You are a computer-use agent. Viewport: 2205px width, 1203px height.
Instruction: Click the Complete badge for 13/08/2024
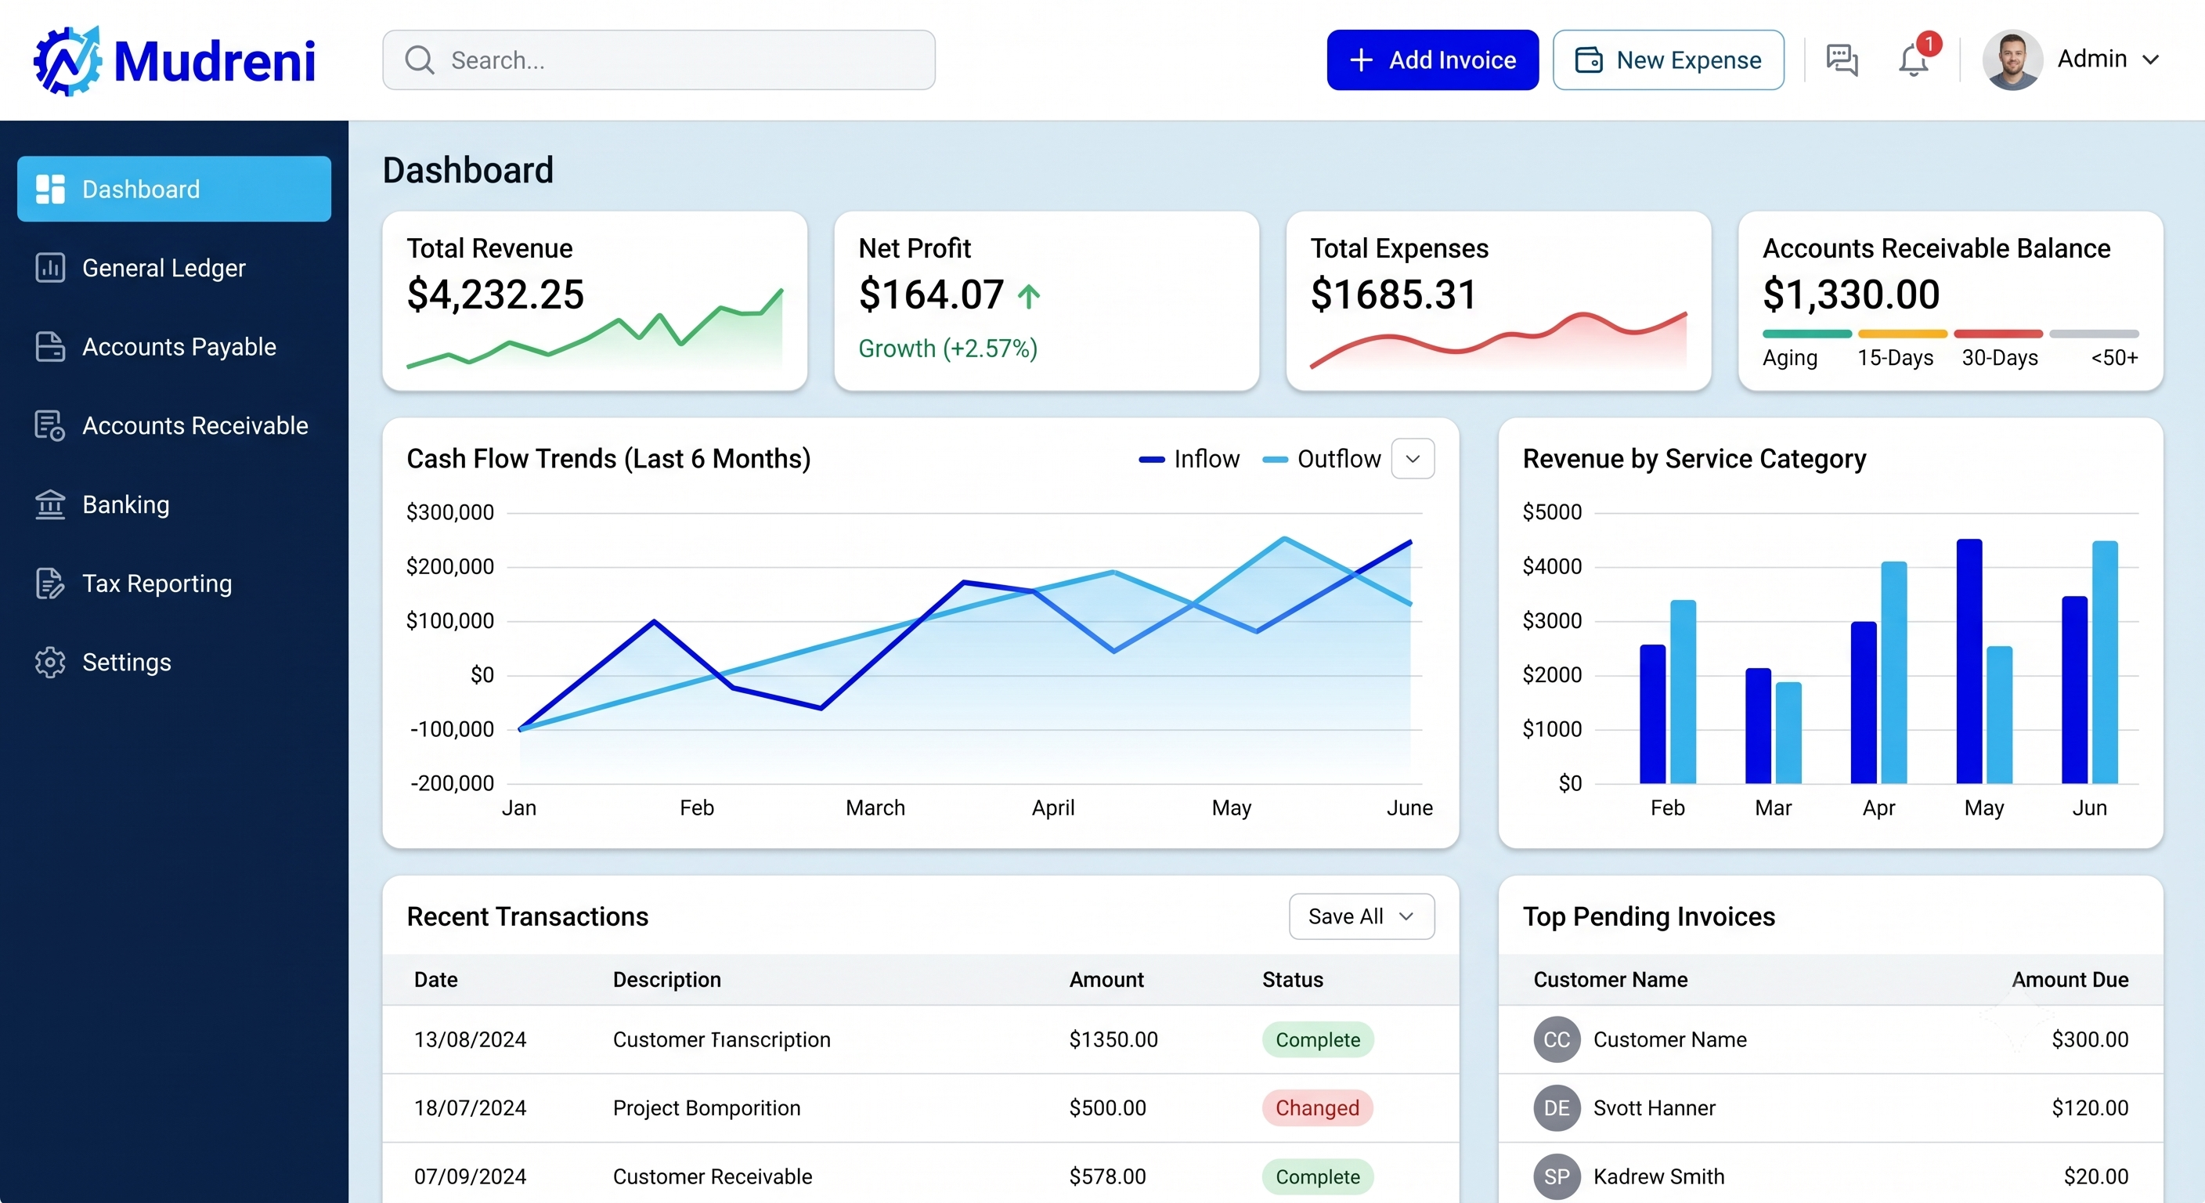(1317, 1039)
